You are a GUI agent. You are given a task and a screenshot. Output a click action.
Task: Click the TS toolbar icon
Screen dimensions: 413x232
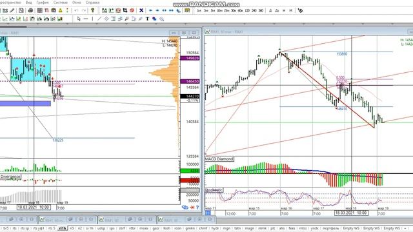5,10
